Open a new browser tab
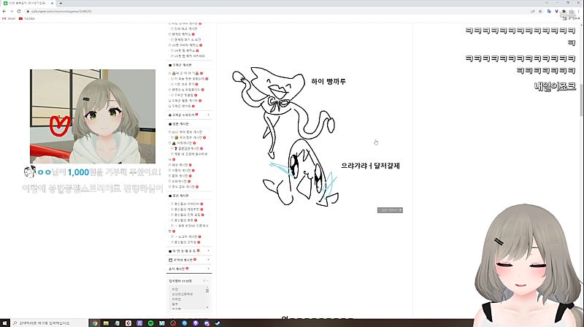The height and width of the screenshot is (327, 584). coord(61,3)
